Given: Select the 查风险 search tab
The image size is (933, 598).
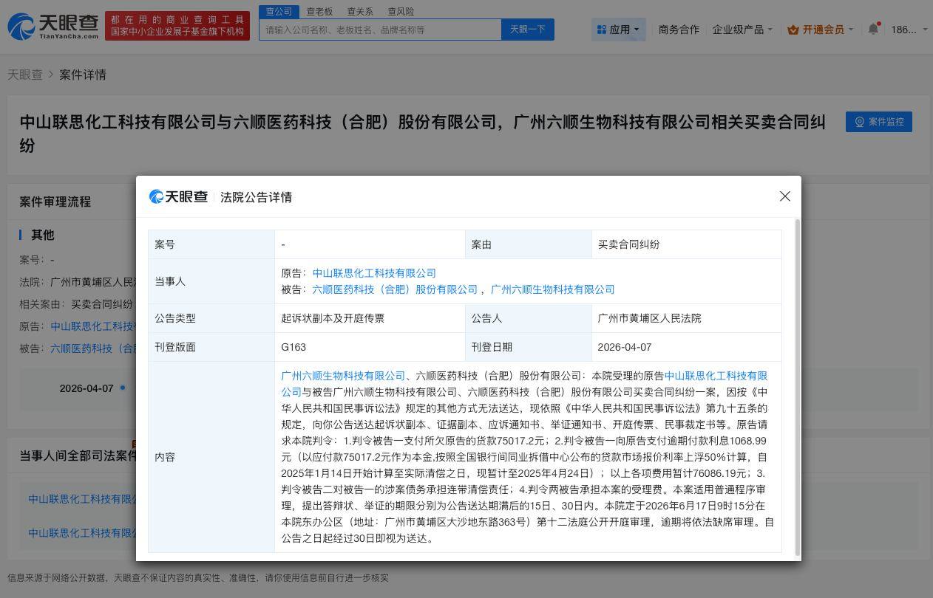Looking at the screenshot, I should (x=401, y=11).
